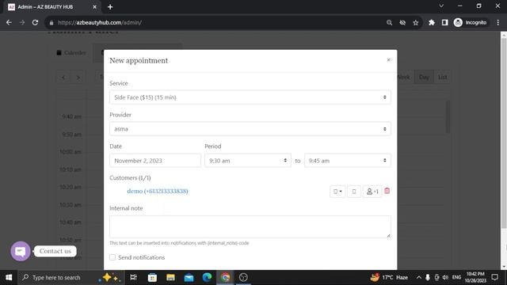Go to next day arrow in background calendar
The width and height of the screenshot is (507, 285).
pos(78,78)
